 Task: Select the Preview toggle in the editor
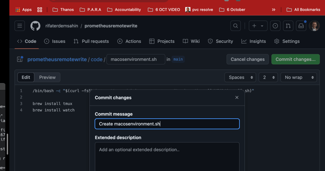[x=47, y=77]
